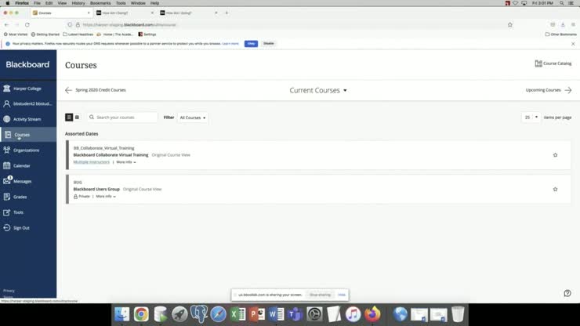Change the items per page dropdown

point(531,118)
